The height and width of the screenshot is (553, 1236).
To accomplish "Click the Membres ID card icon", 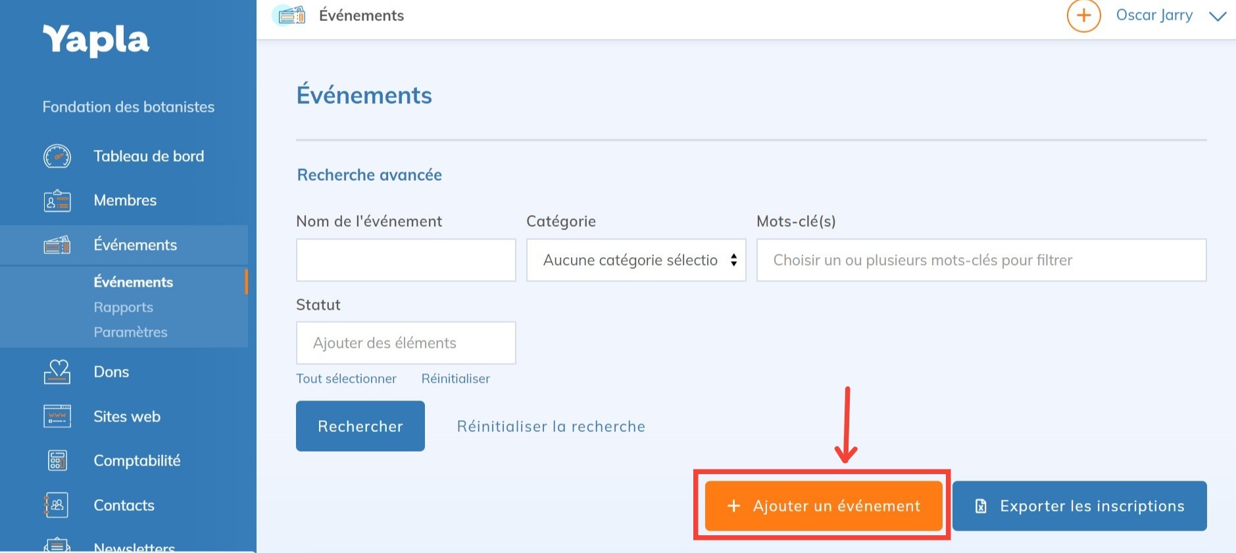I will tap(57, 201).
